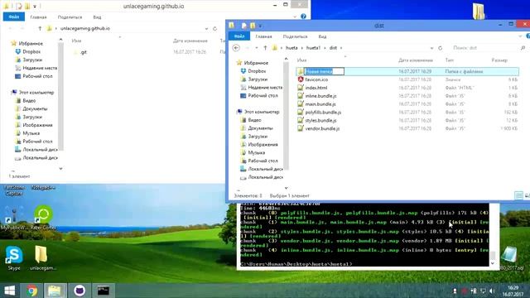Open Dropbox in unlacegaming.github.io window sidebar
This screenshot has width=530, height=298.
click(x=31, y=51)
